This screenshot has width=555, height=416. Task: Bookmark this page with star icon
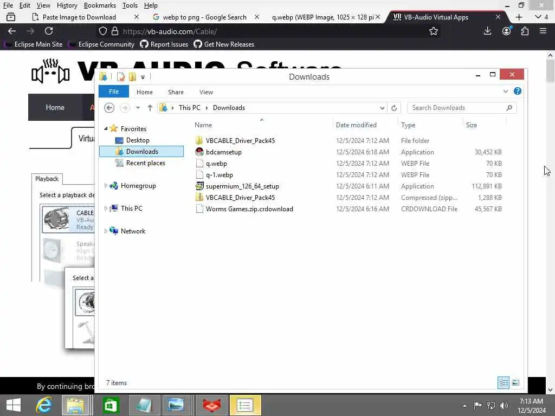click(434, 31)
